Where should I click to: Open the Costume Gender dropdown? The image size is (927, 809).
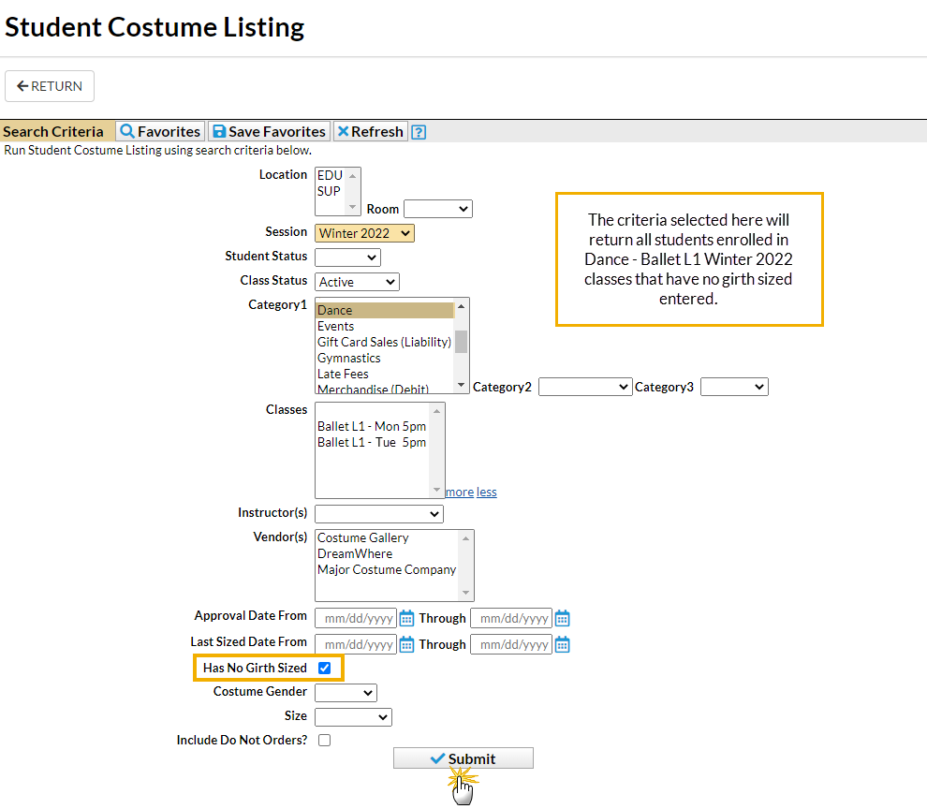click(x=346, y=693)
